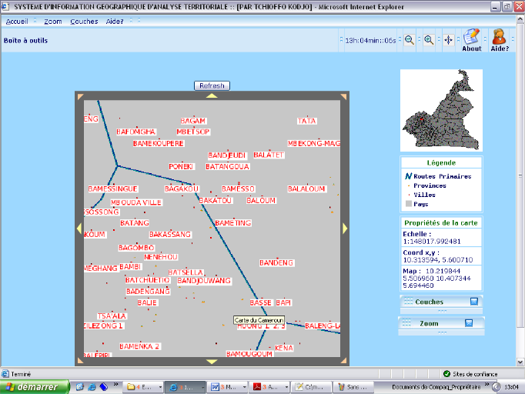The image size is (525, 394).
Task: Open the Accueil menu
Action: (17, 22)
